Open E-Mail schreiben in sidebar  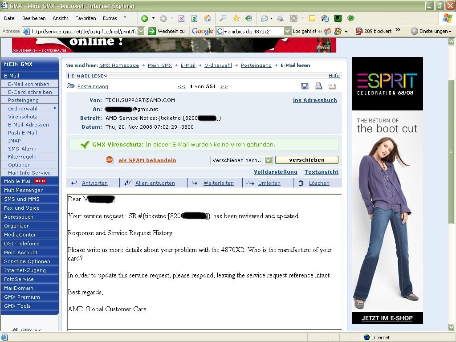coord(28,84)
